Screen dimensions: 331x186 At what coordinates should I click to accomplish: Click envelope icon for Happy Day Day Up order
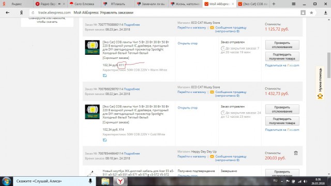click(212, 157)
